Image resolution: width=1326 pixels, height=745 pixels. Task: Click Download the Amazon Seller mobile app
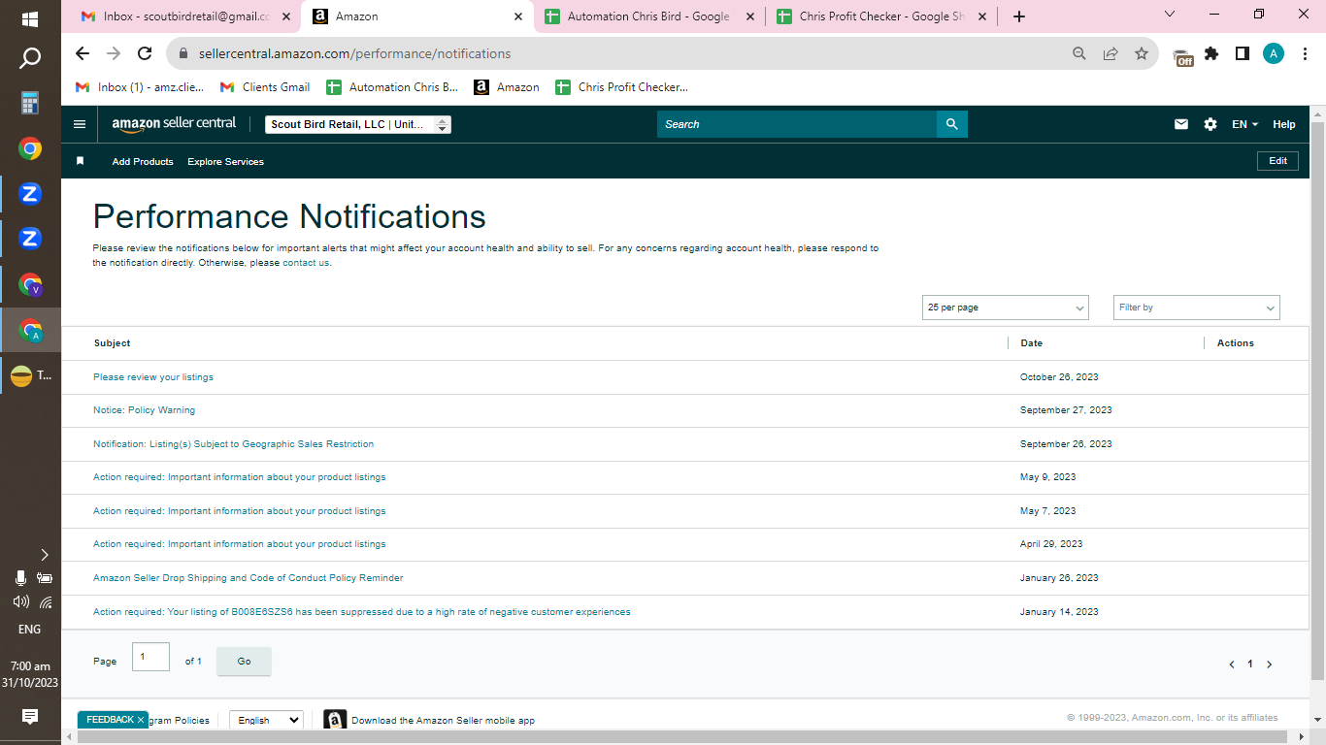[443, 721]
